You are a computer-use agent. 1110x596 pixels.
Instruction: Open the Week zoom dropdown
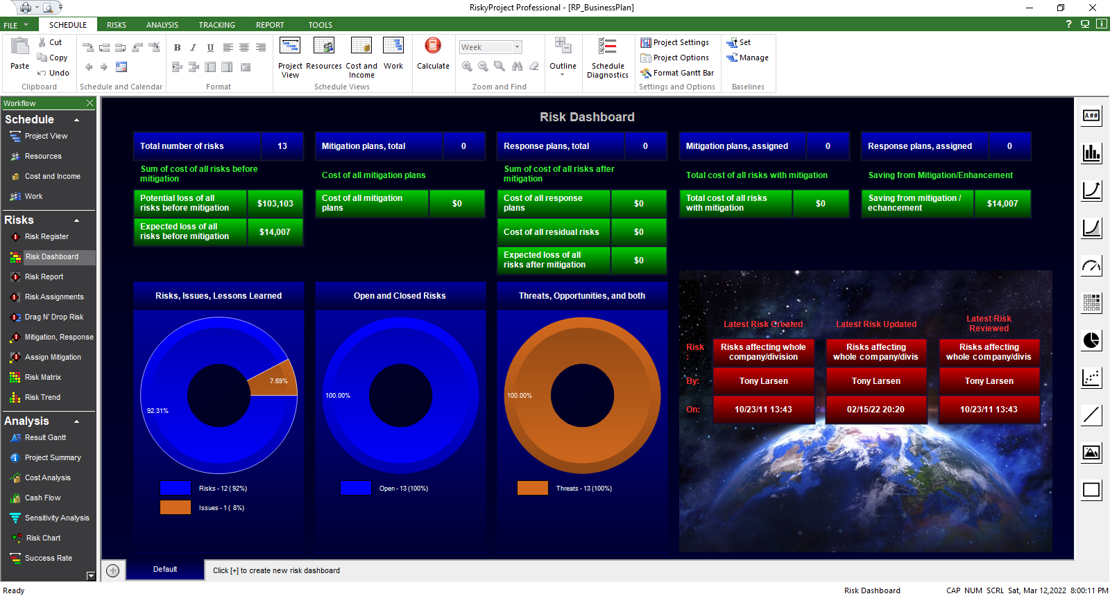517,47
